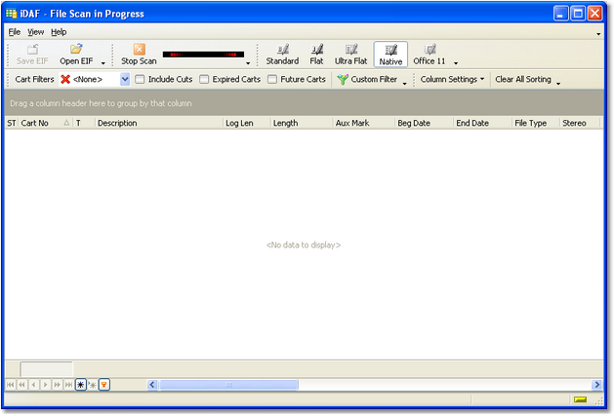Select the Native theme style
The width and height of the screenshot is (614, 416).
390,55
